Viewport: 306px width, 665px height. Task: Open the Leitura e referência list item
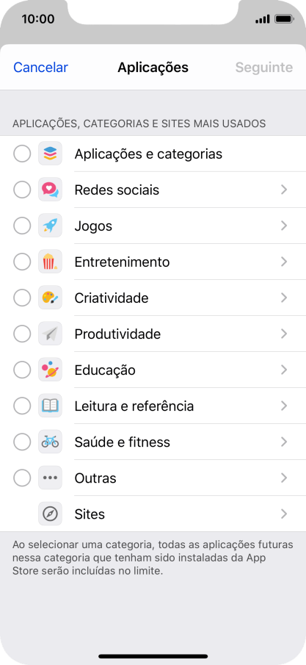coord(153,406)
